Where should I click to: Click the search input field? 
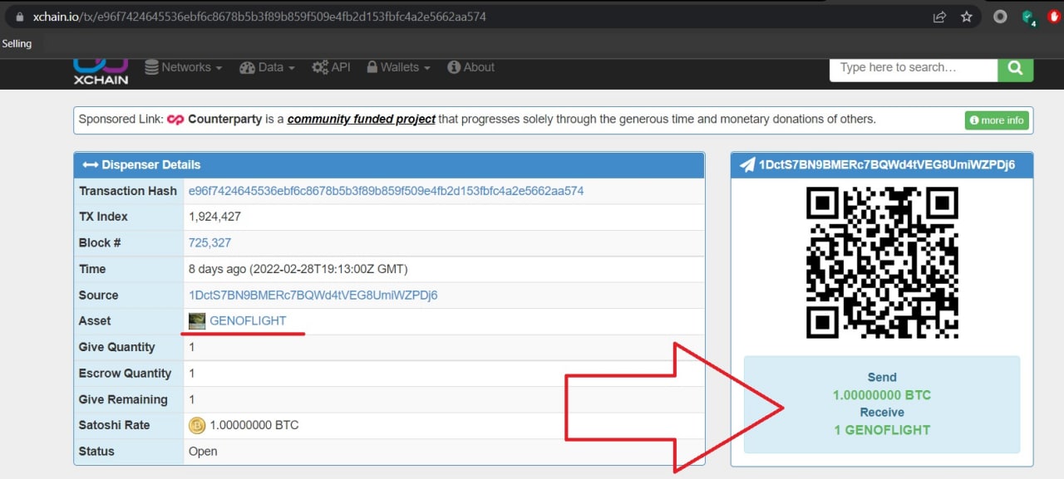click(x=914, y=68)
